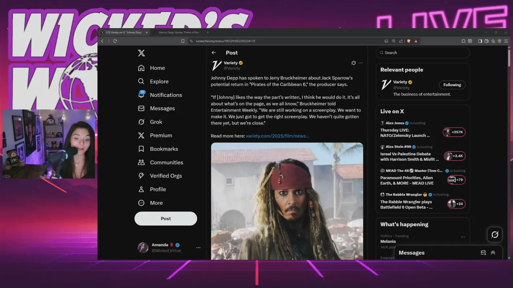Expand the More menu in sidebar
Image resolution: width=513 pixels, height=288 pixels.
pos(150,203)
